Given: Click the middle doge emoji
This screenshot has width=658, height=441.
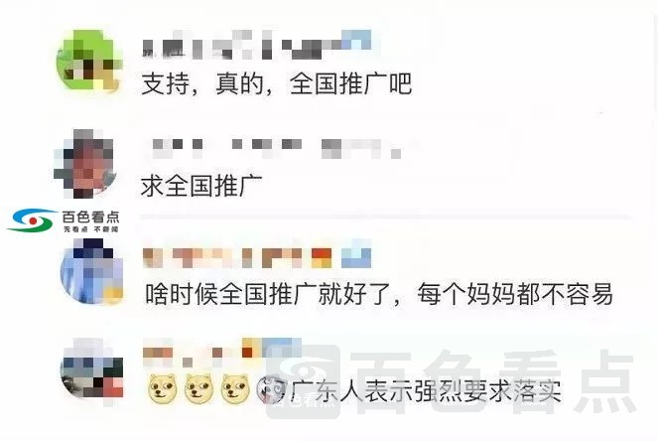Looking at the screenshot, I should [x=198, y=389].
